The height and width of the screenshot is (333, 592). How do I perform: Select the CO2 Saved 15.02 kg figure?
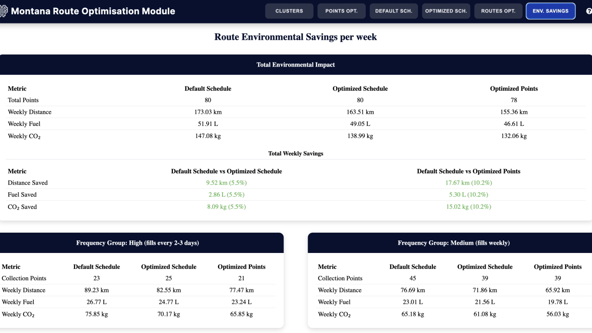coord(469,207)
